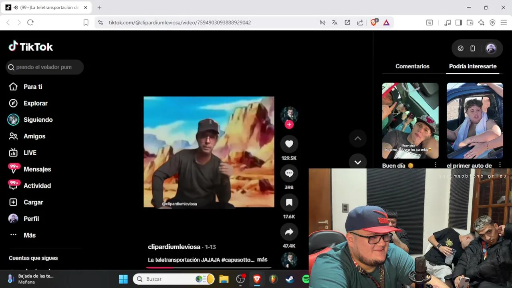The width and height of the screenshot is (512, 288).
Task: Bookmark this page in the address bar
Action: [86, 22]
